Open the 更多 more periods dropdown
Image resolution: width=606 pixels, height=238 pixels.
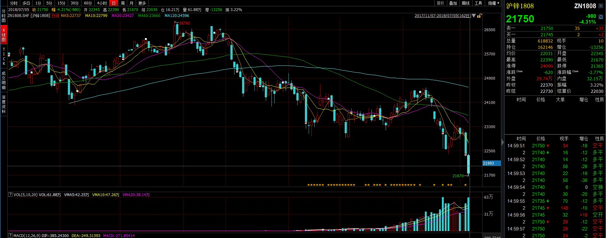(x=142, y=3)
